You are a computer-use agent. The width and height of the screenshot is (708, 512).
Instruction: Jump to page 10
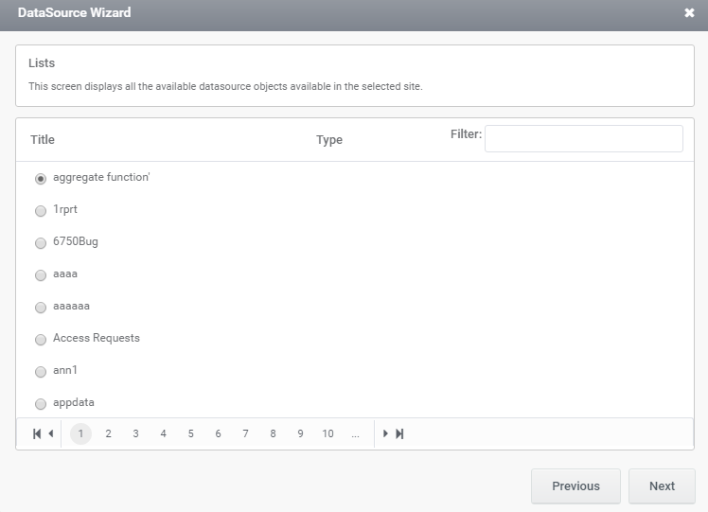[x=327, y=433]
